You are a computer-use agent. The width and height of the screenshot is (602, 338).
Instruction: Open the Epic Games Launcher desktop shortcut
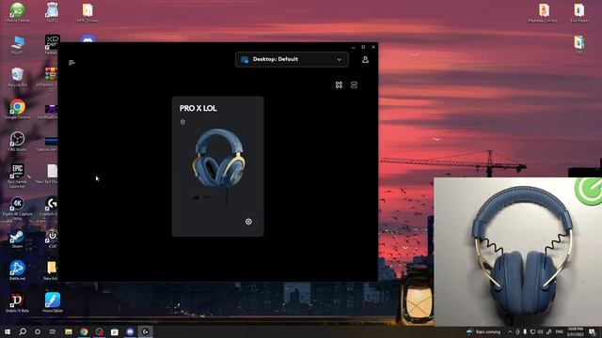[x=17, y=176]
